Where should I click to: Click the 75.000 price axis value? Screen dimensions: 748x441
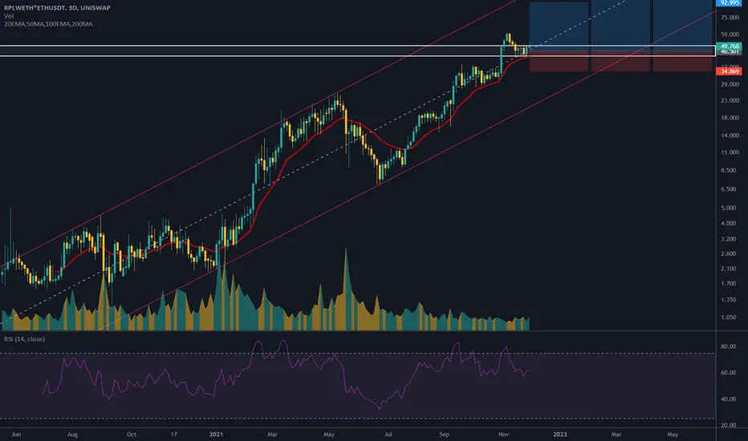click(730, 18)
